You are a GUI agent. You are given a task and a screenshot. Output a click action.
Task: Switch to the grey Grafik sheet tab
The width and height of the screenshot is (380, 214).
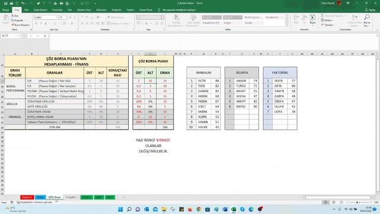[71, 197]
